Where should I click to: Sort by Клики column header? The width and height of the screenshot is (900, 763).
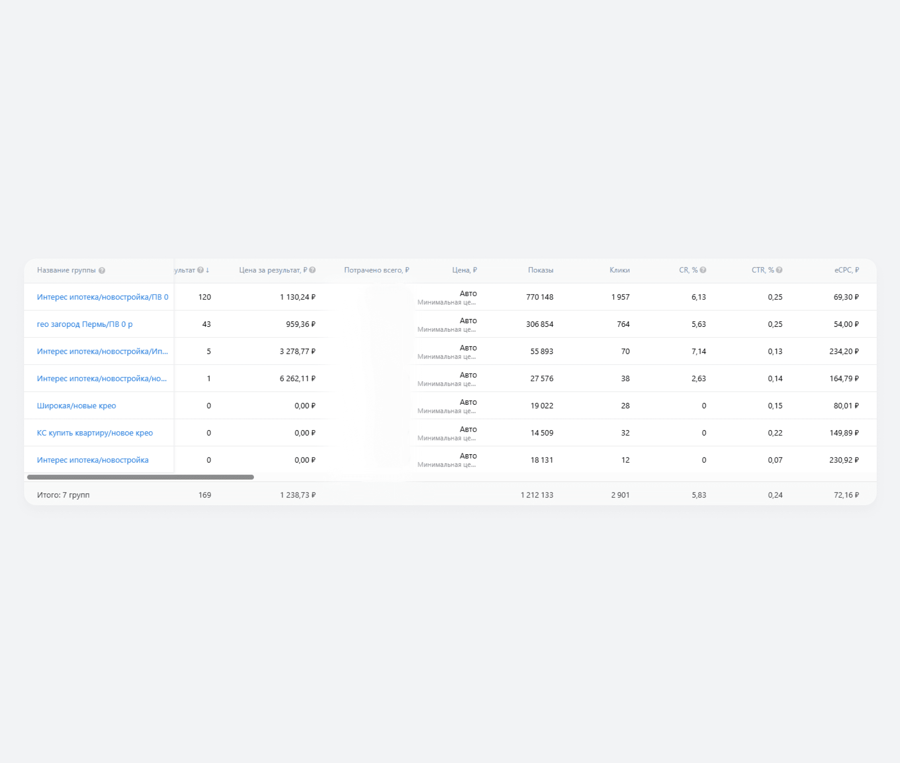click(x=620, y=270)
